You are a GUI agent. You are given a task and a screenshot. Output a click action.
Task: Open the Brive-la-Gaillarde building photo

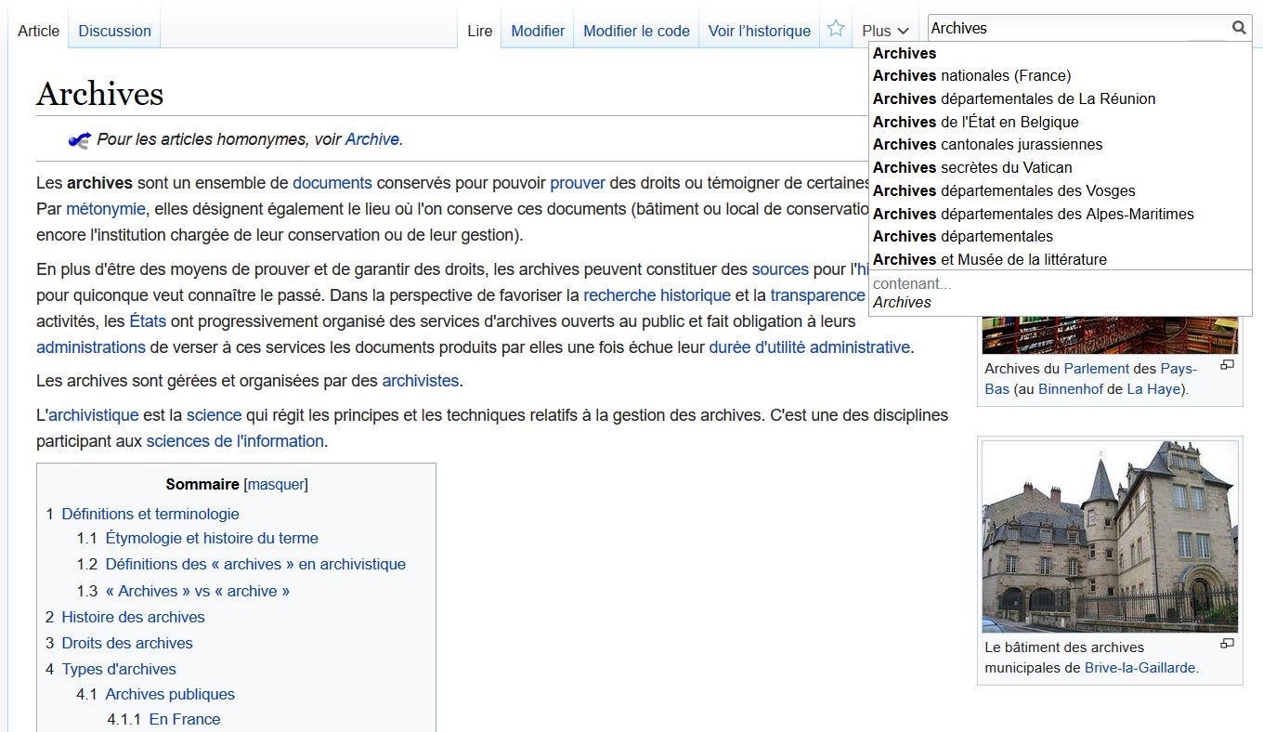[1110, 537]
